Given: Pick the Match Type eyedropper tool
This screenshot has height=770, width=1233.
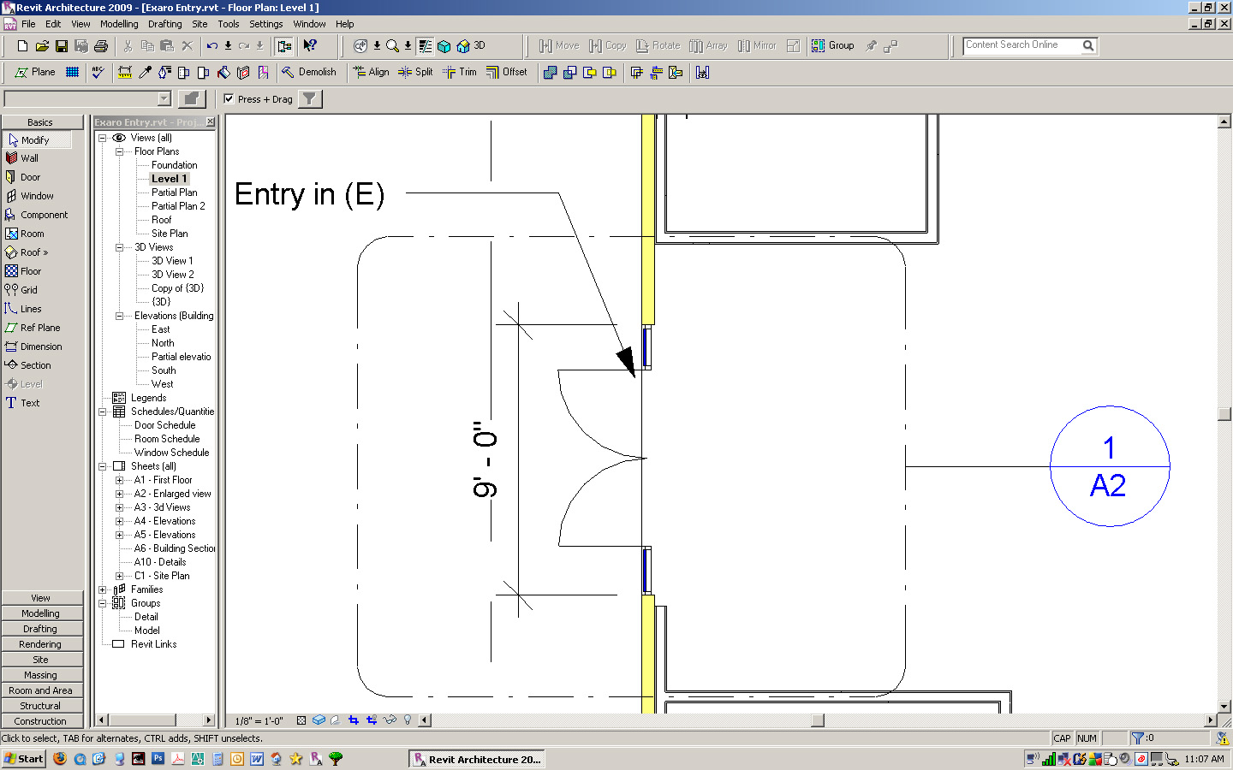Looking at the screenshot, I should point(145,73).
